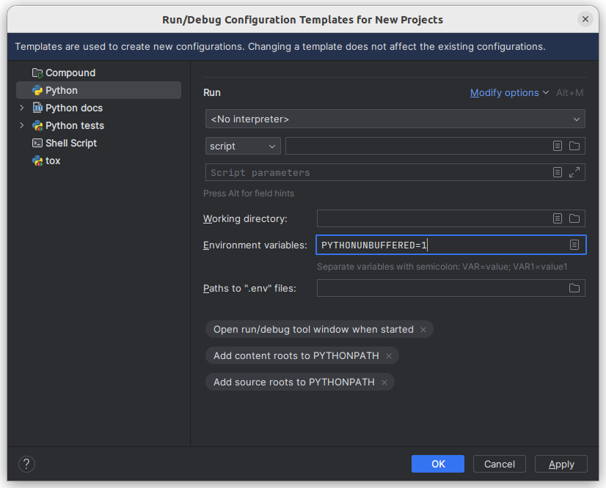Screen dimensions: 606x488
Task: Select the tox template
Action: coord(53,160)
